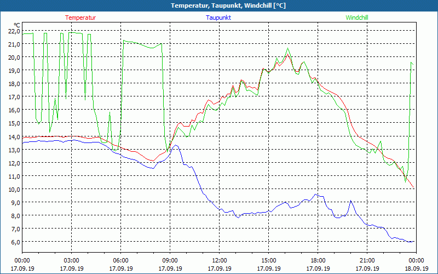The width and height of the screenshot is (438, 274).
Task: Click the °C unit label on axis
Action: click(17, 25)
